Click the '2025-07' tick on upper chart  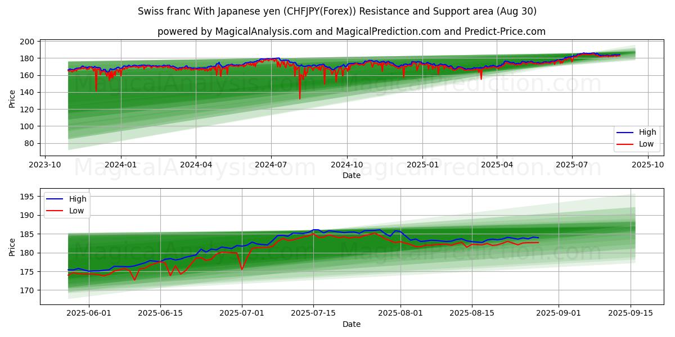point(572,165)
